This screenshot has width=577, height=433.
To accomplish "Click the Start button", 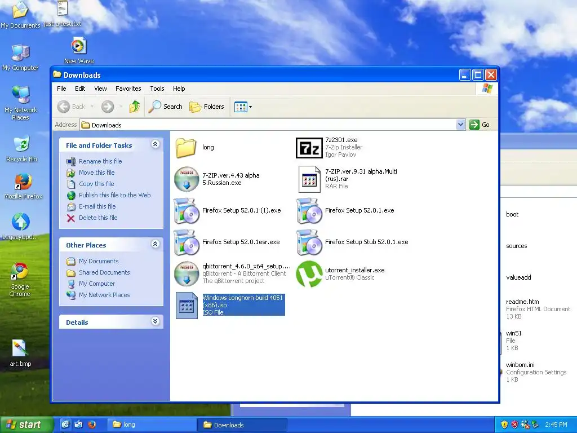I will coord(26,425).
